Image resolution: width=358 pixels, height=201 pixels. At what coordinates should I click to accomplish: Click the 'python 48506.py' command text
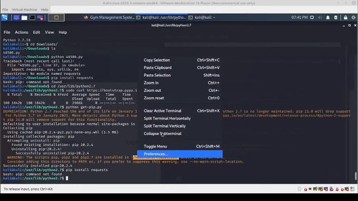(x=67, y=57)
